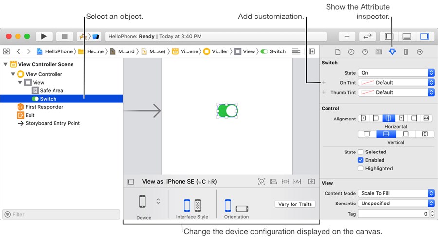The width and height of the screenshot is (438, 238).
Task: Open the Library with plus button
Action: tap(347, 36)
